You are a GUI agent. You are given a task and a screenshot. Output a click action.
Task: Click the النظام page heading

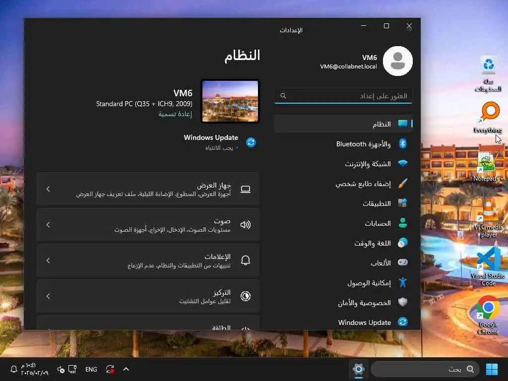[242, 56]
